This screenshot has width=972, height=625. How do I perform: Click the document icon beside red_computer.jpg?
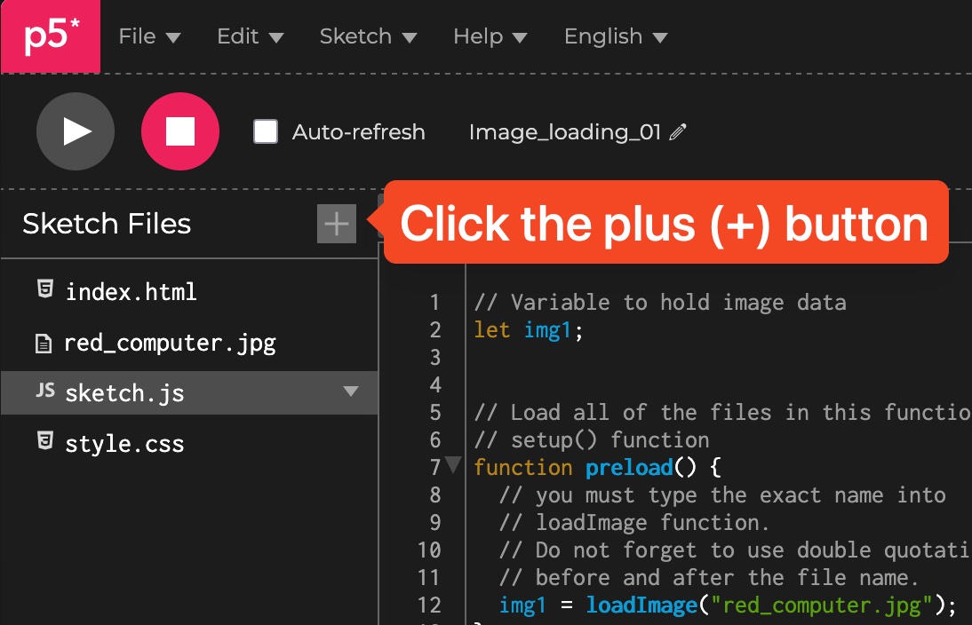tap(44, 344)
